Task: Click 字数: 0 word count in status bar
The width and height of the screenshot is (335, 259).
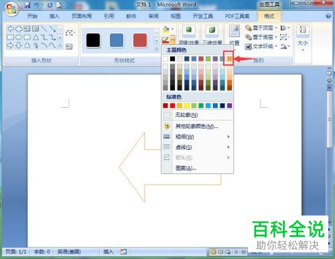Action: click(x=42, y=252)
